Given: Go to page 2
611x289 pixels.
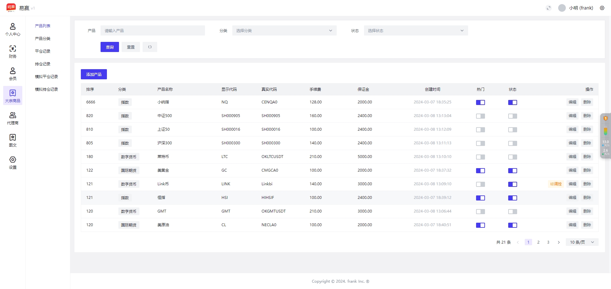Looking at the screenshot, I should (538, 242).
